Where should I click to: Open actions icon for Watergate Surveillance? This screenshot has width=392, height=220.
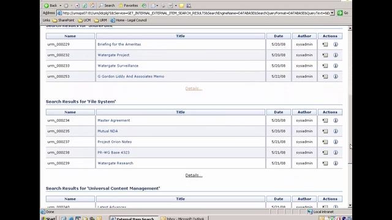click(325, 66)
